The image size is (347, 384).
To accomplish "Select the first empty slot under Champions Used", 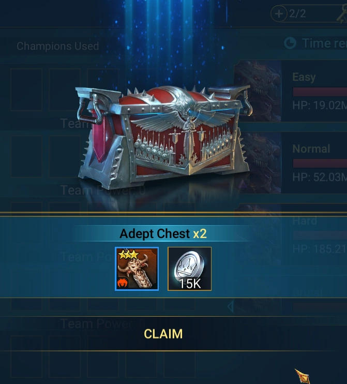I will (26, 90).
